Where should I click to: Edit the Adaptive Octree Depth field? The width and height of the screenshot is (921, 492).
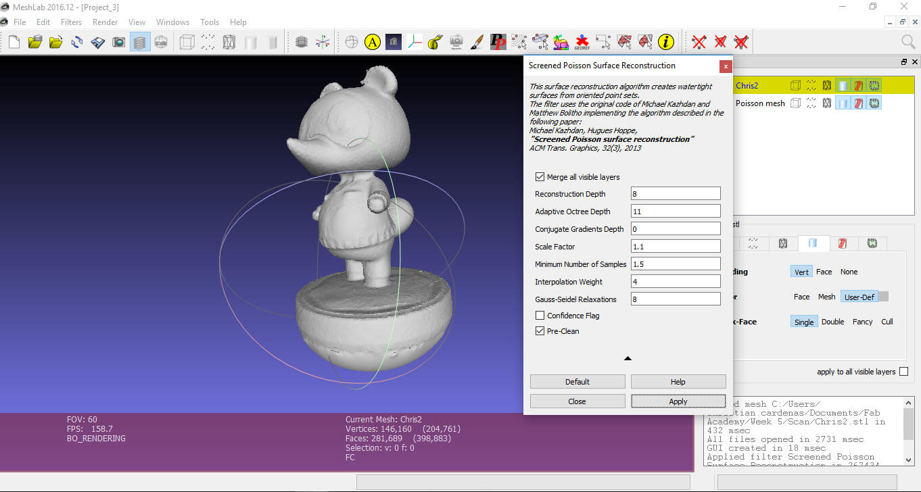click(676, 212)
